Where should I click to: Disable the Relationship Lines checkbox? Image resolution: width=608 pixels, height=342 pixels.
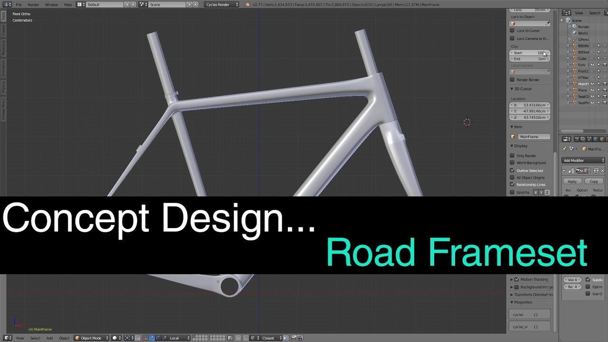coord(512,184)
